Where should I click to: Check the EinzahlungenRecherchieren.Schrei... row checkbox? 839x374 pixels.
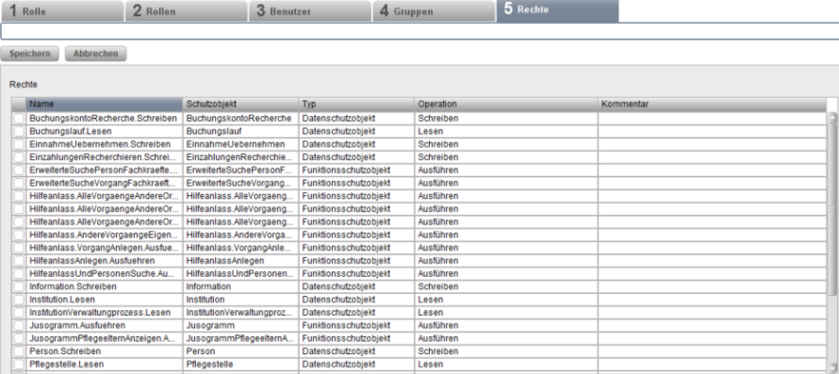click(19, 156)
